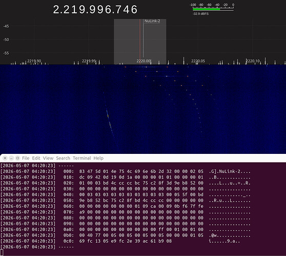Click the frequency display 2.219.996.746
This screenshot has width=286, height=256.
[95, 10]
